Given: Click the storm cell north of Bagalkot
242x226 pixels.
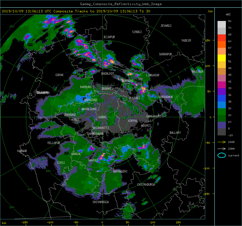Looking at the screenshot, I should pyautogui.click(x=109, y=62).
